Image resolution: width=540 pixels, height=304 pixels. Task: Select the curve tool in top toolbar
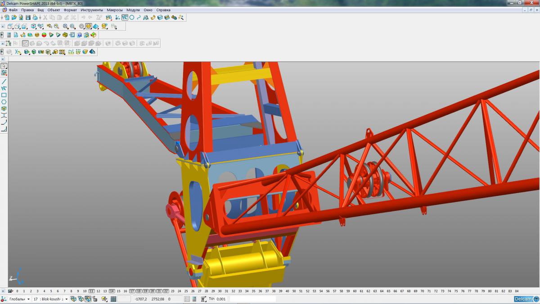(x=139, y=17)
